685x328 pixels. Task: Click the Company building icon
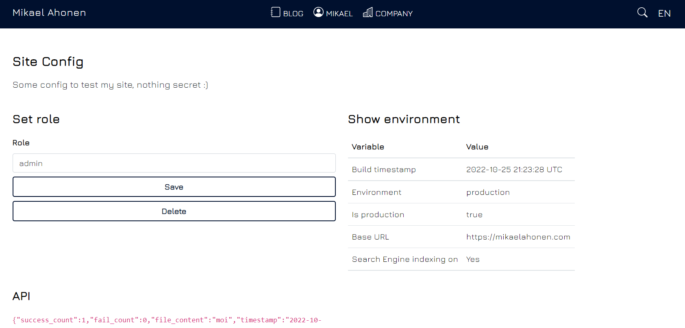[368, 12]
